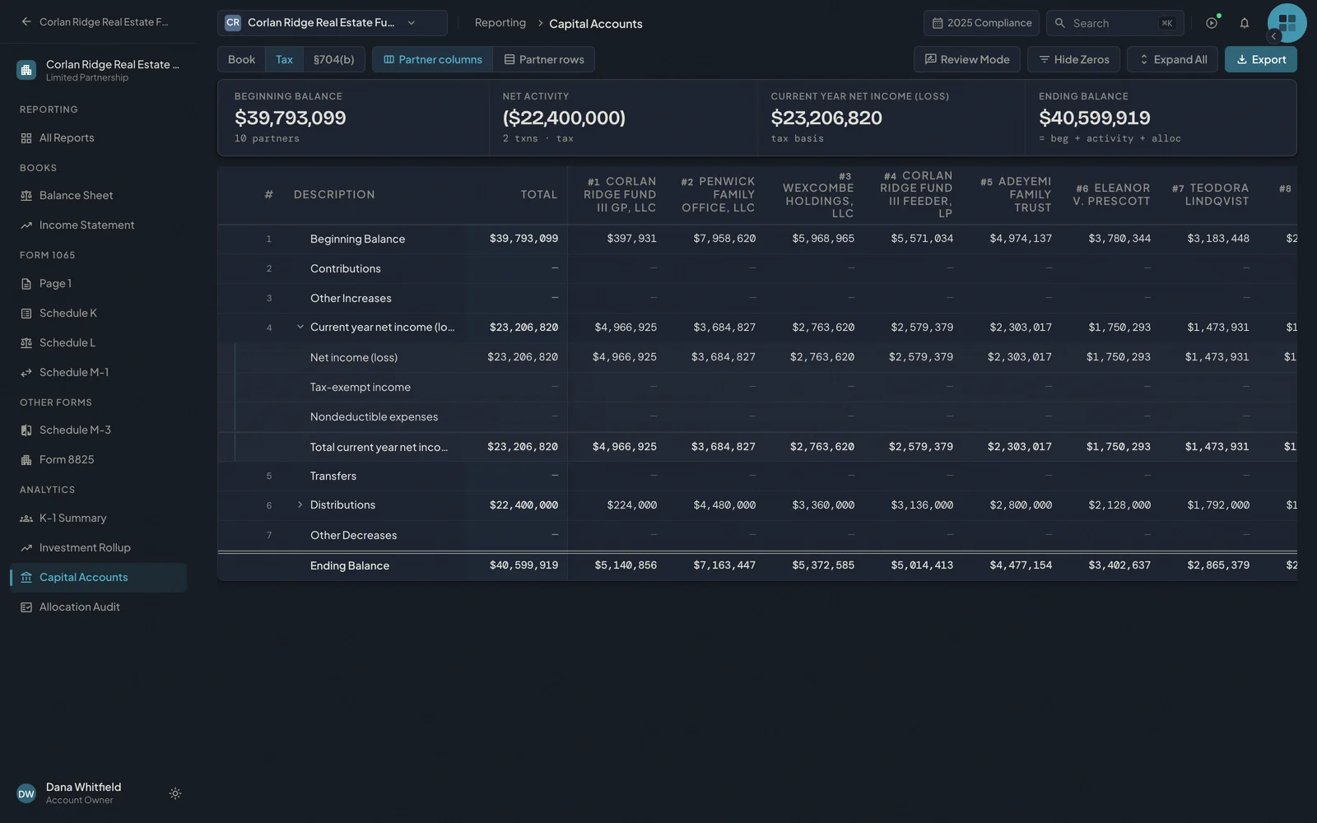1317x823 pixels.
Task: Open All Reports in sidebar
Action: [98, 138]
